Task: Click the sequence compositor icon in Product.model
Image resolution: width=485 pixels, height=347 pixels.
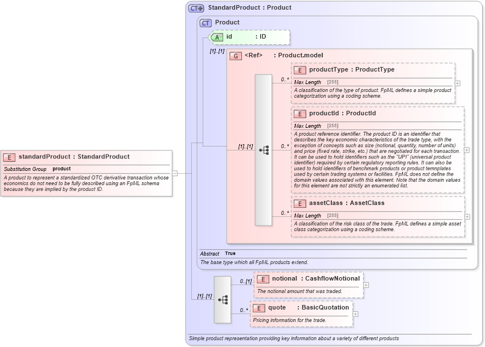Action: [x=264, y=150]
